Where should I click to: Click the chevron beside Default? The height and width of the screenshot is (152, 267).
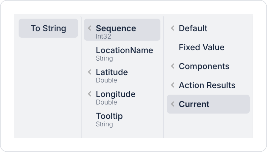(173, 28)
